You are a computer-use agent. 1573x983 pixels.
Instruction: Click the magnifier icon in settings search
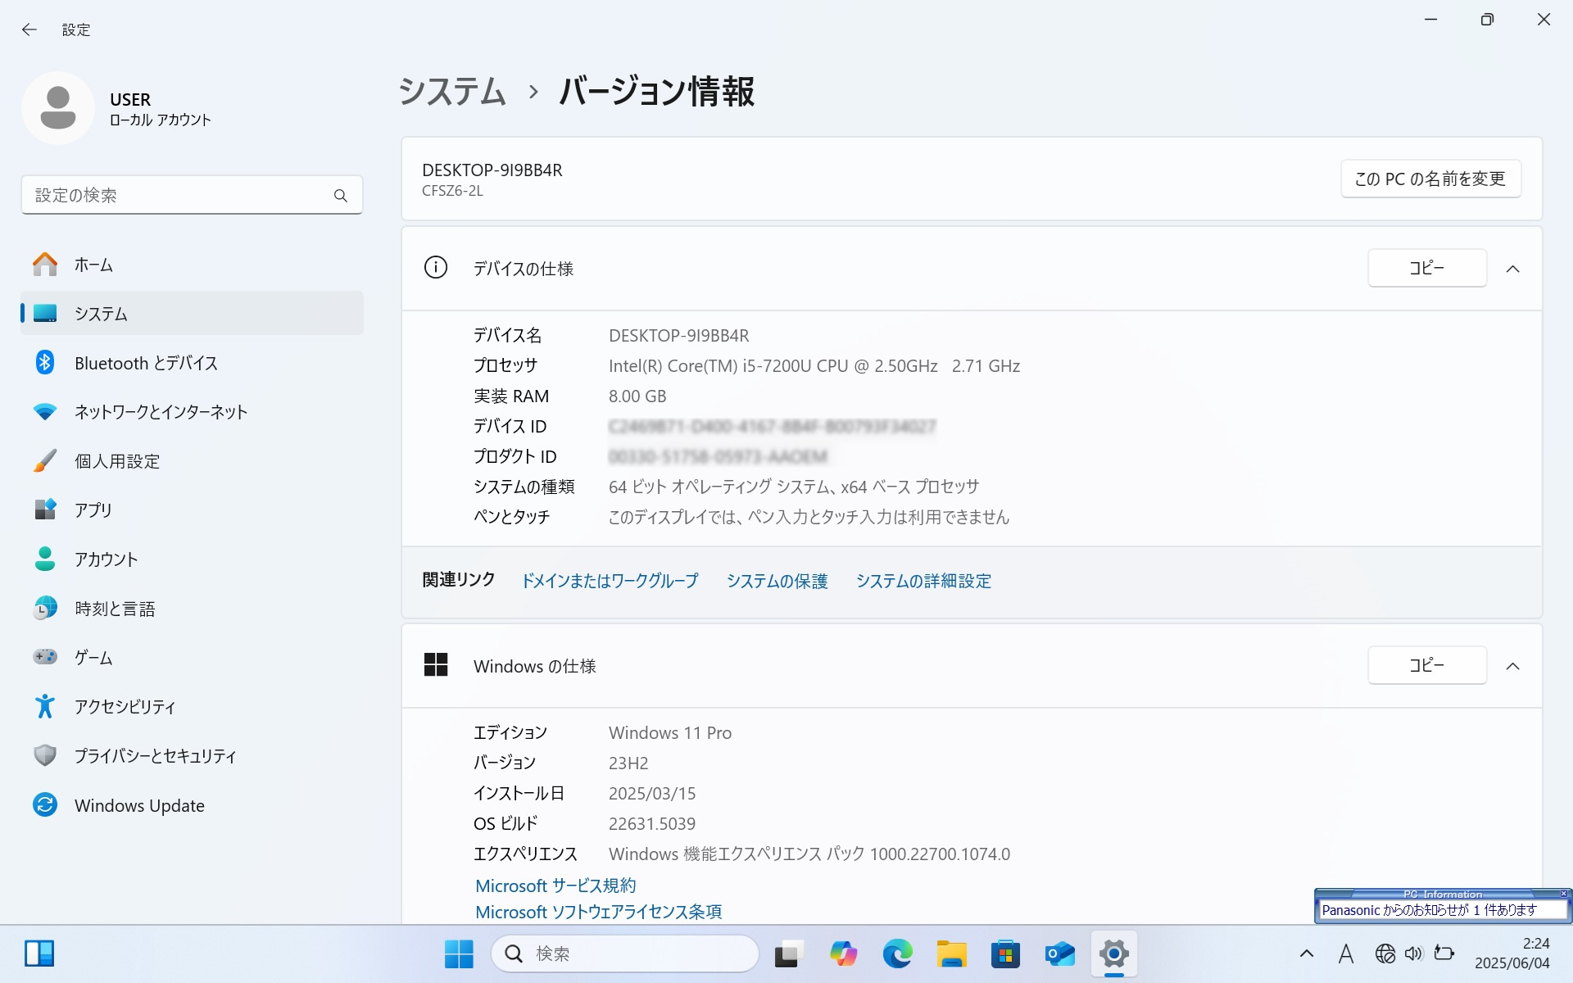pos(341,196)
